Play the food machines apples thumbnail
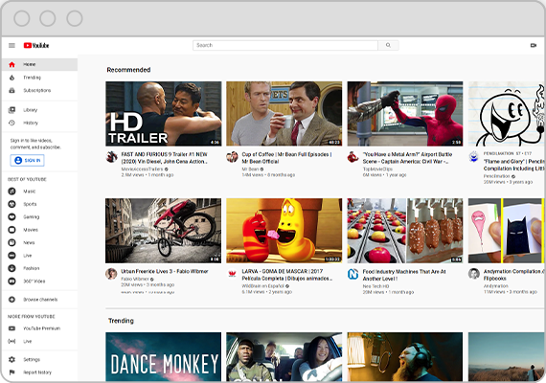This screenshot has width=546, height=383. (405, 231)
